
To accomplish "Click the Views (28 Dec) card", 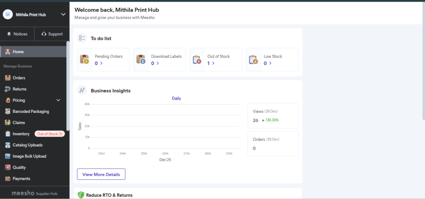I will tap(273, 115).
